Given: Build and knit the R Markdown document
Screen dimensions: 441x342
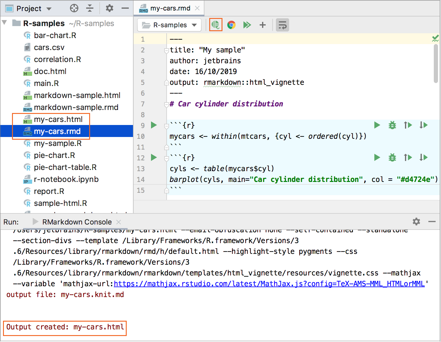Looking at the screenshot, I should (216, 25).
